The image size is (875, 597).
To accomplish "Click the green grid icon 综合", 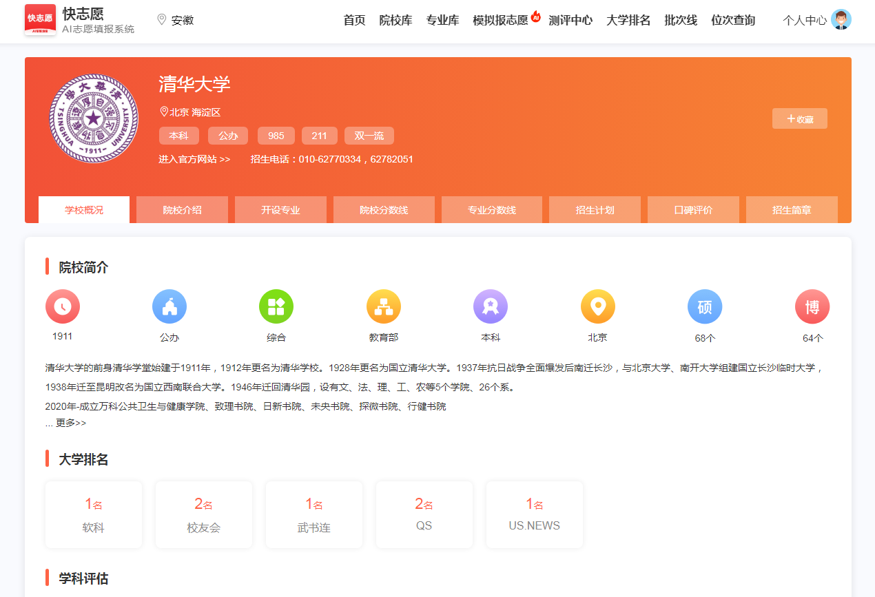I will tap(276, 306).
